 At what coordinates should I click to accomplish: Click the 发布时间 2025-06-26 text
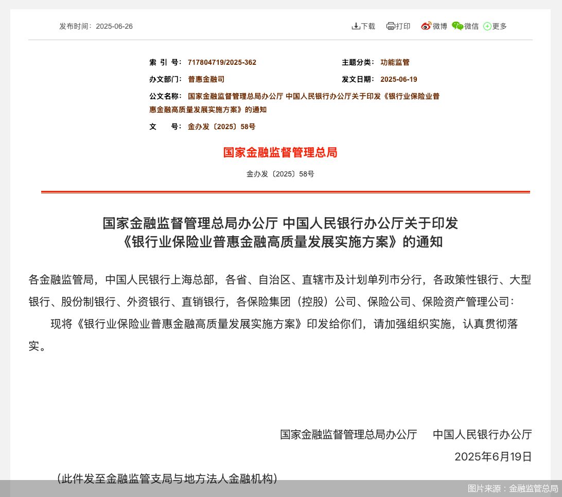pos(96,26)
